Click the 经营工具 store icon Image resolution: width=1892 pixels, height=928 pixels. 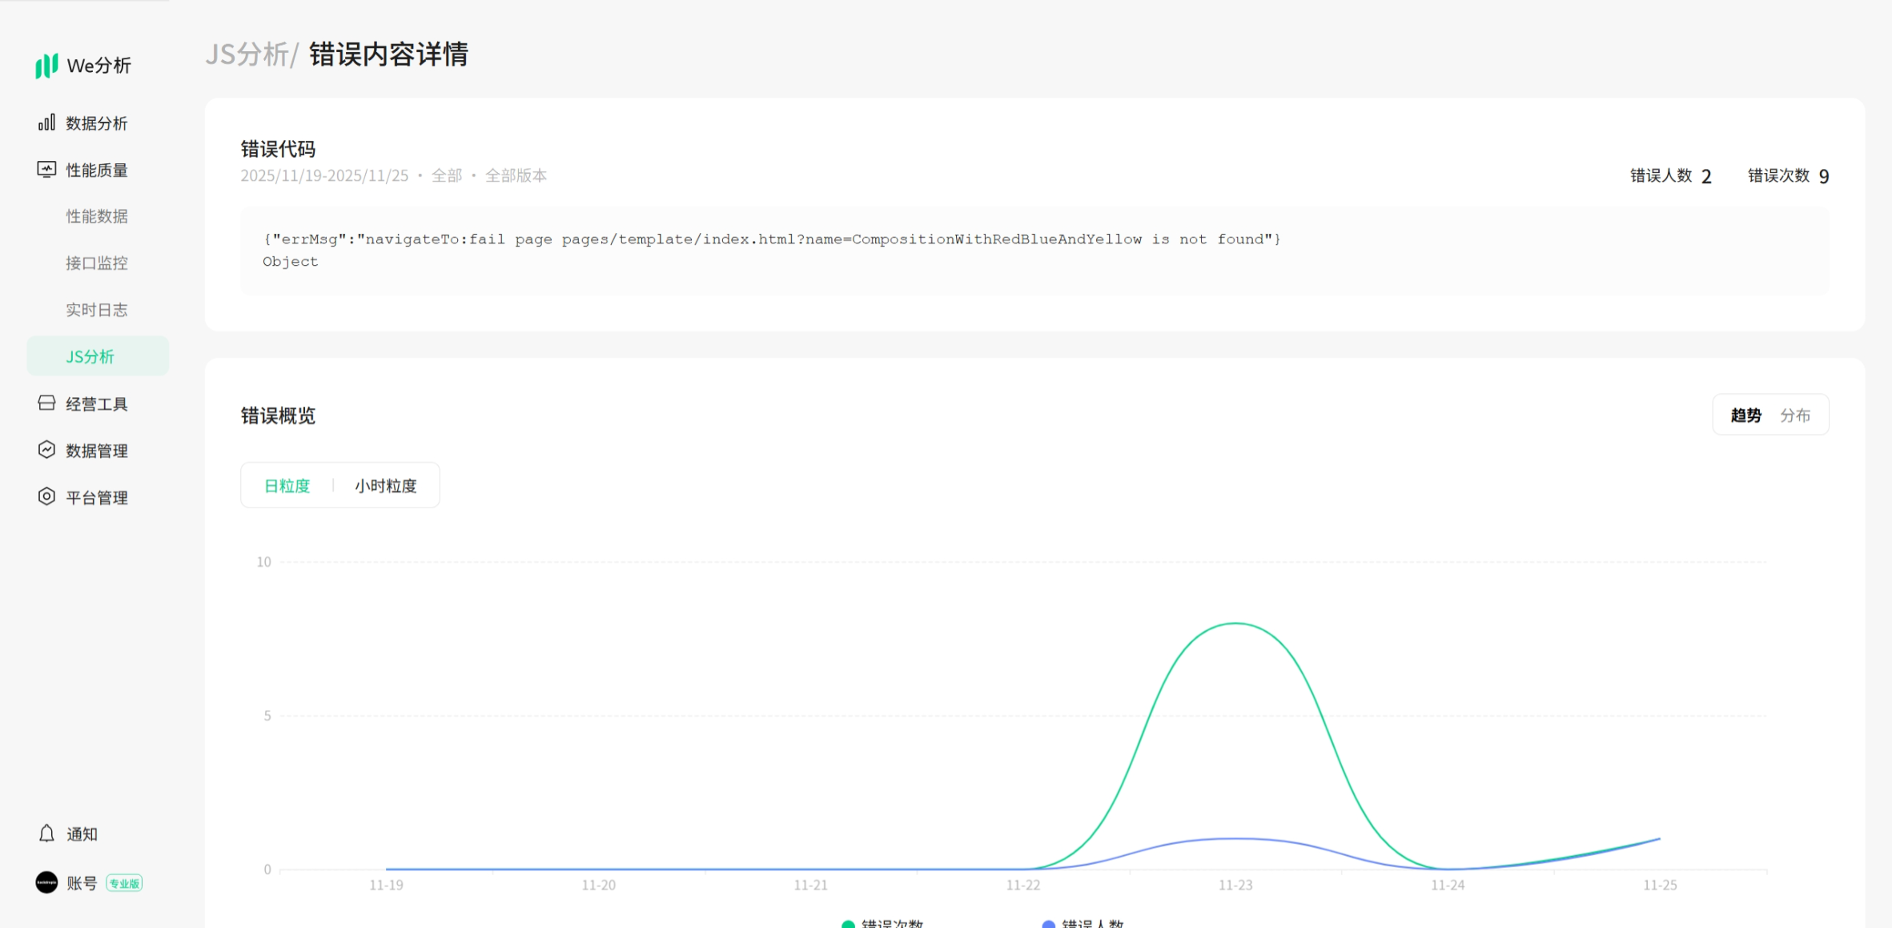[46, 404]
